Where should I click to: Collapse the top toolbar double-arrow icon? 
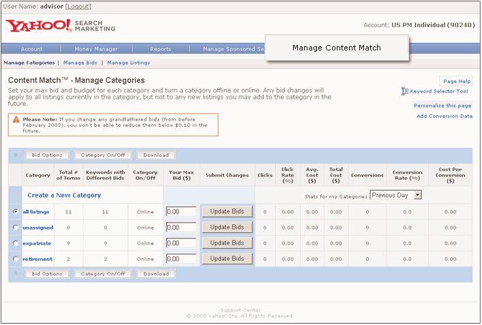pyautogui.click(x=16, y=155)
